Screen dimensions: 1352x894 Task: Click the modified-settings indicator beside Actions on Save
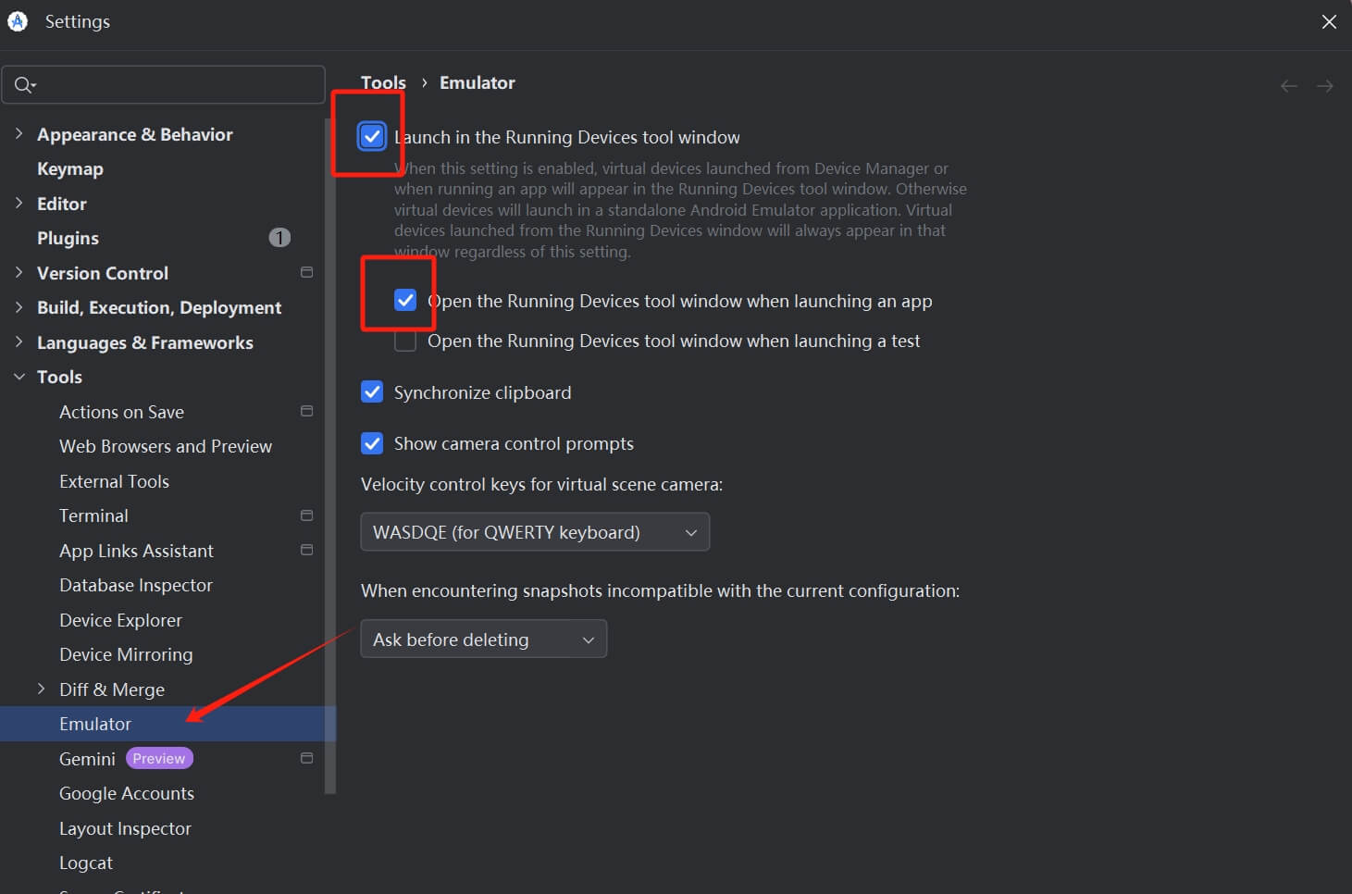(x=306, y=411)
